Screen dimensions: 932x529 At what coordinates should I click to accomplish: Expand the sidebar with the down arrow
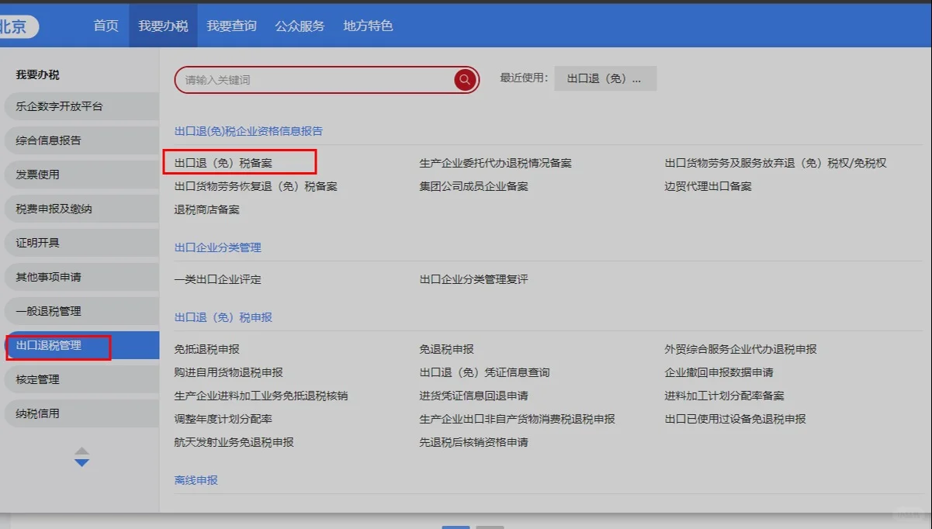point(81,463)
